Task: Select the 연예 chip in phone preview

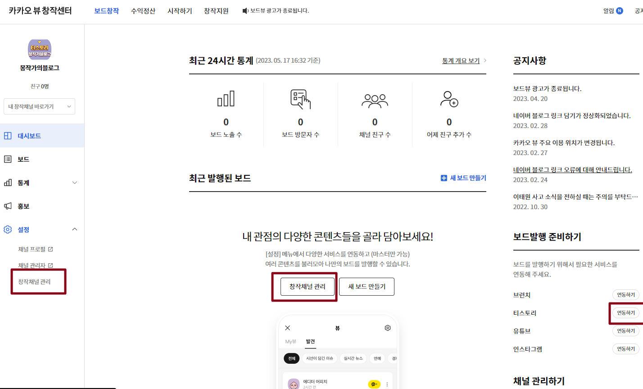Action: point(377,358)
